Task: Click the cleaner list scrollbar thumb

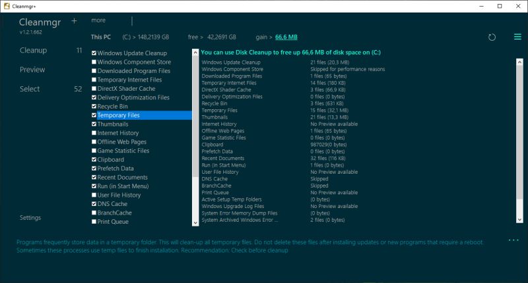Action: 195,116
